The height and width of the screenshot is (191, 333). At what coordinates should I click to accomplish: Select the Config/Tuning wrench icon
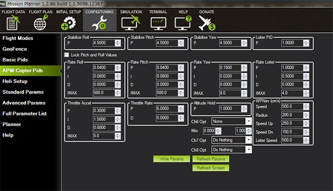pyautogui.click(x=99, y=23)
